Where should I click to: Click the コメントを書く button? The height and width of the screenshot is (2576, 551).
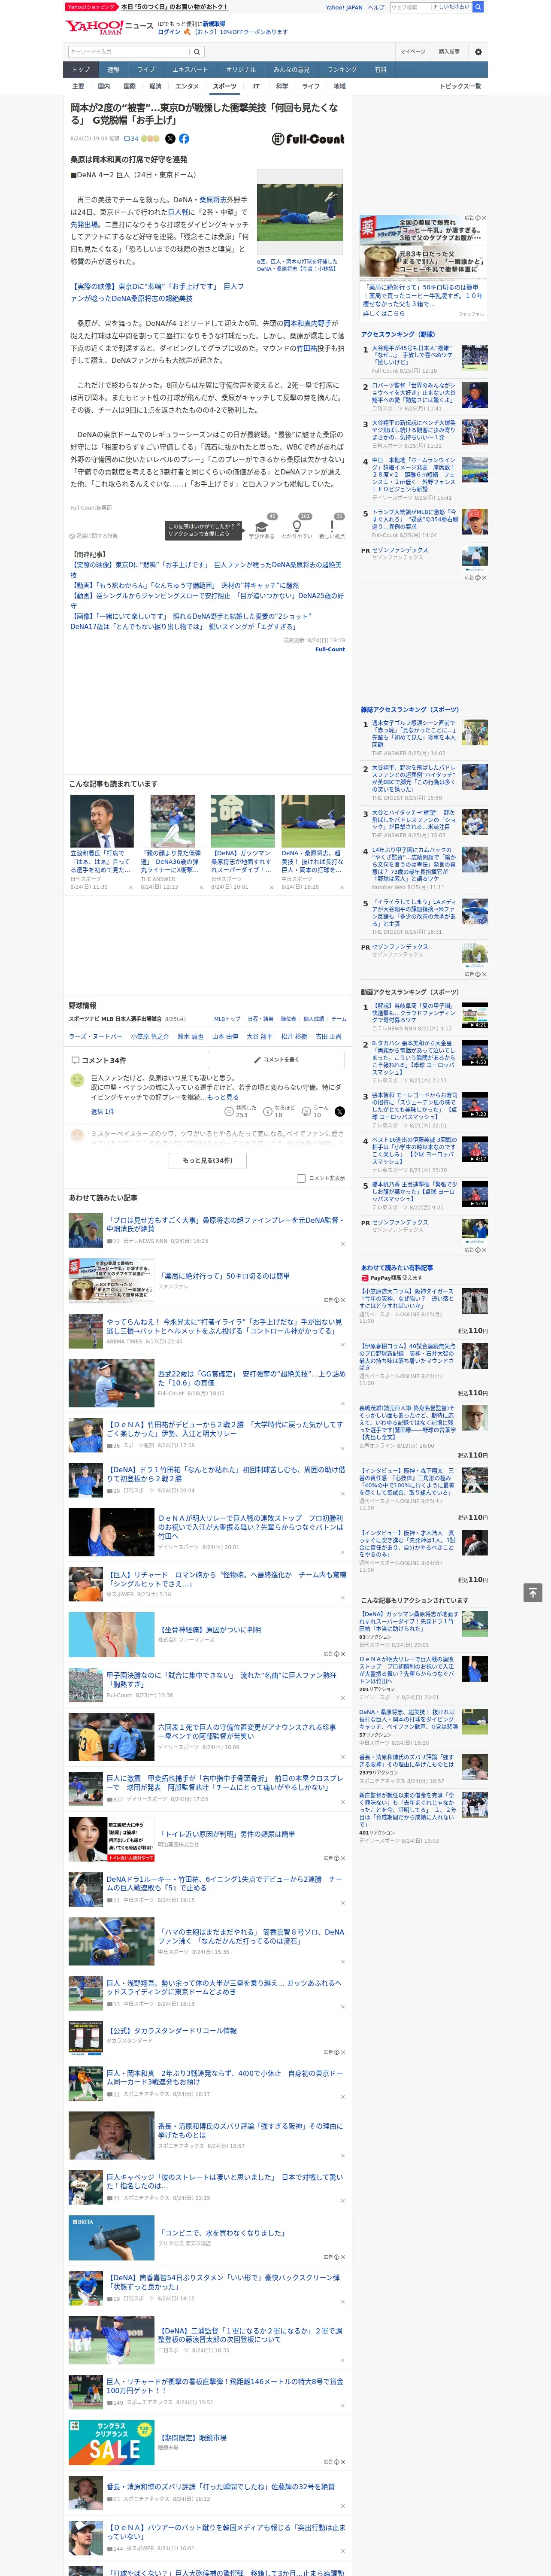click(x=276, y=1059)
